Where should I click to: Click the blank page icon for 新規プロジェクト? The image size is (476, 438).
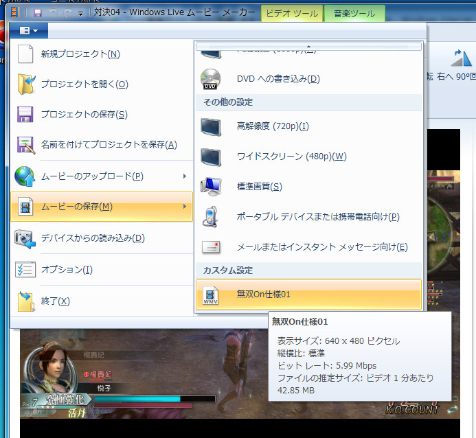(x=25, y=54)
